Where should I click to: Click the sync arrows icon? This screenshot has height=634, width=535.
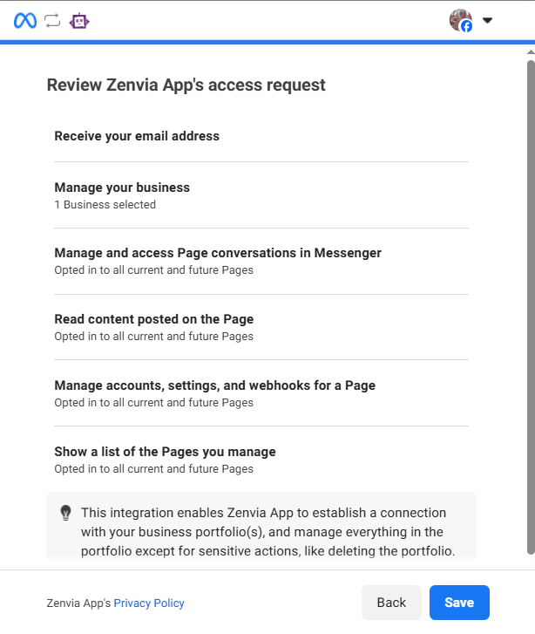coord(52,21)
